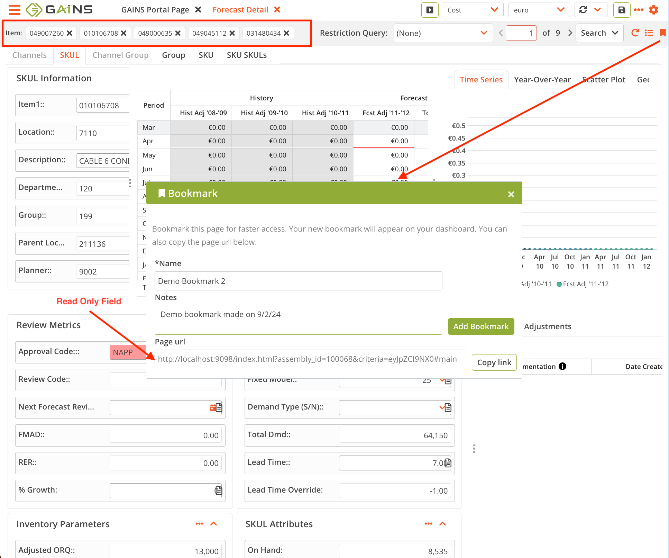
Task: Collapse the Inventory Parameters section
Action: tap(213, 524)
